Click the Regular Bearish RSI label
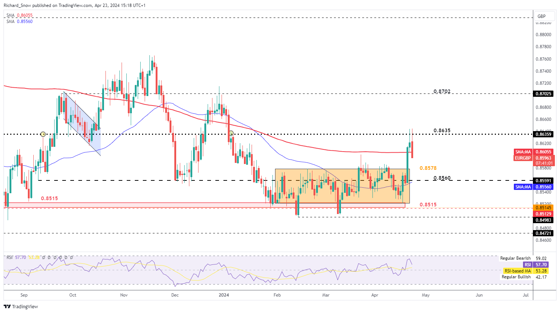Screen dimensions: 560x313 point(515,258)
